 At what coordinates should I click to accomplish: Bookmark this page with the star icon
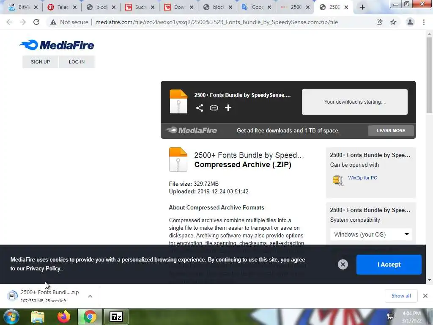(x=393, y=22)
